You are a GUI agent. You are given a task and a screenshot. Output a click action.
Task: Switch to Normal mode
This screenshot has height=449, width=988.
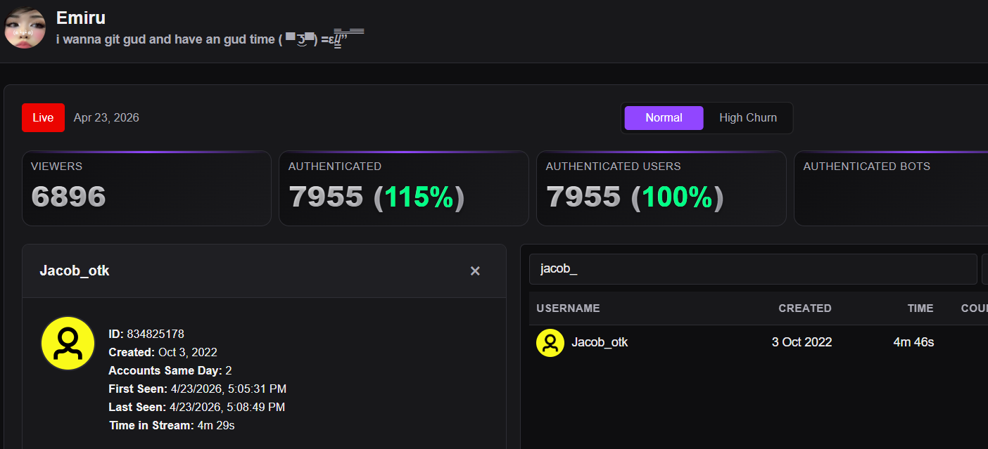click(x=664, y=118)
